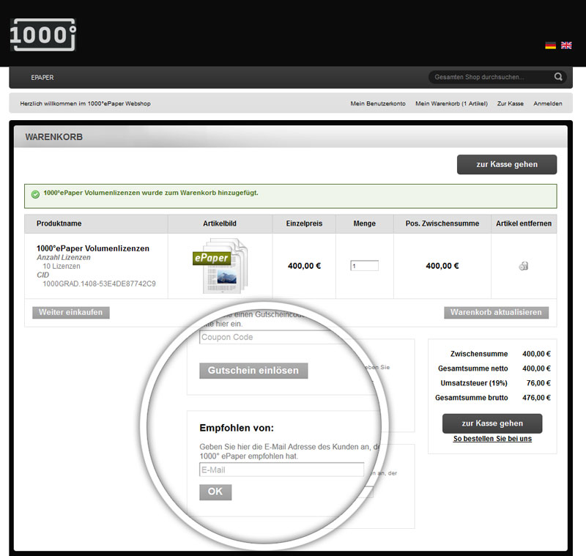Click the Umsatzsteuer 76,00 € value
The width and height of the screenshot is (586, 556).
point(538,383)
